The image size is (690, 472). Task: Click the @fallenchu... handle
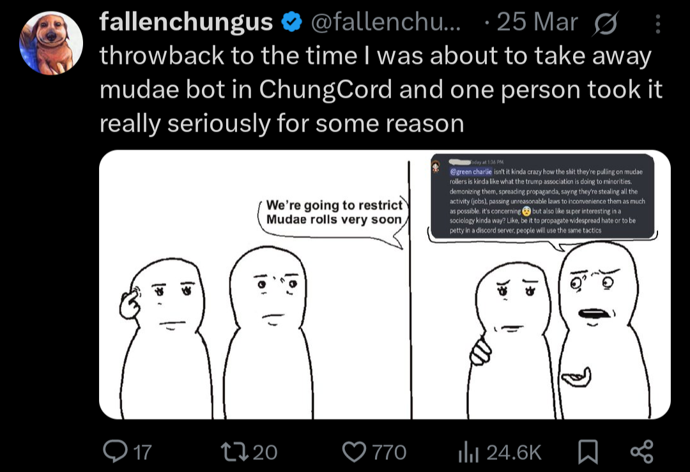coord(385,22)
